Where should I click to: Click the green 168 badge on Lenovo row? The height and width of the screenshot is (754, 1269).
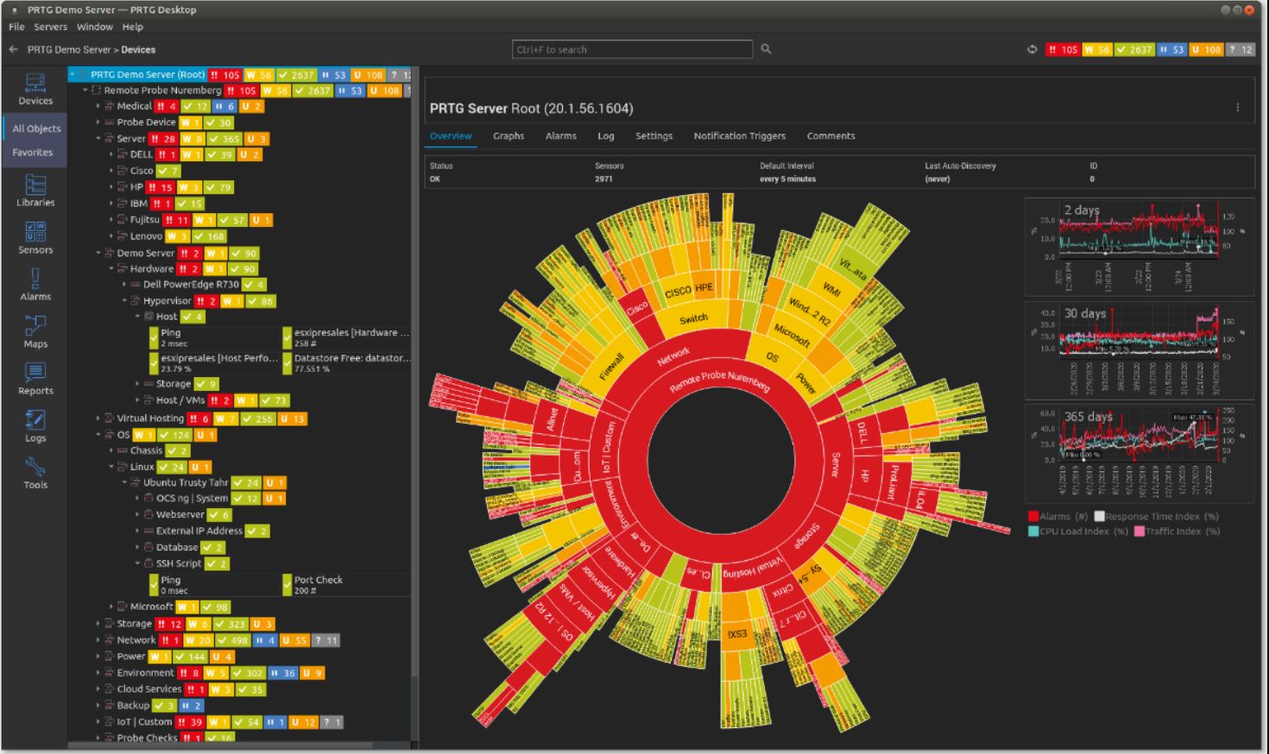tap(209, 236)
